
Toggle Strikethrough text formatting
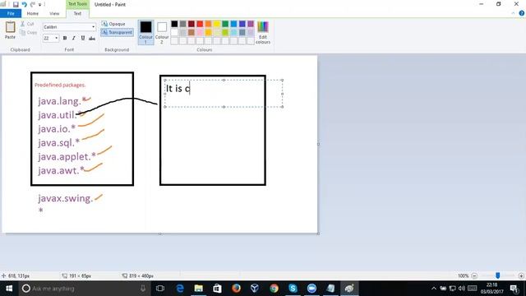[x=92, y=39]
